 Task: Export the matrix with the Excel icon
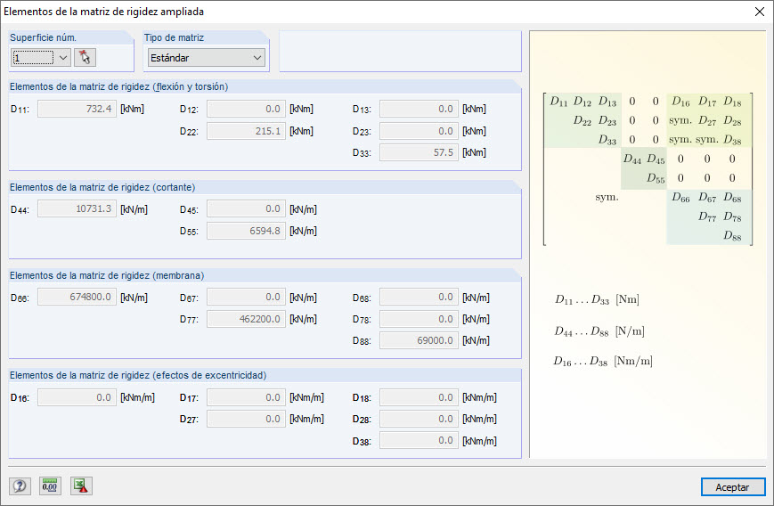(x=81, y=486)
